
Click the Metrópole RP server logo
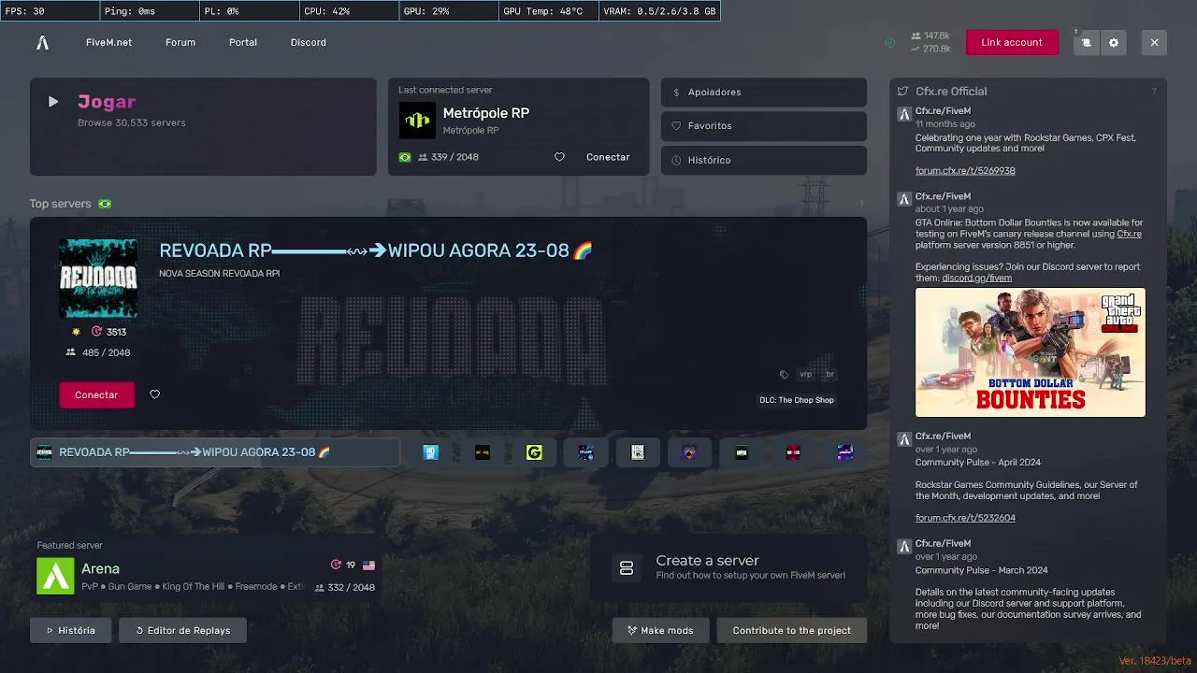417,121
